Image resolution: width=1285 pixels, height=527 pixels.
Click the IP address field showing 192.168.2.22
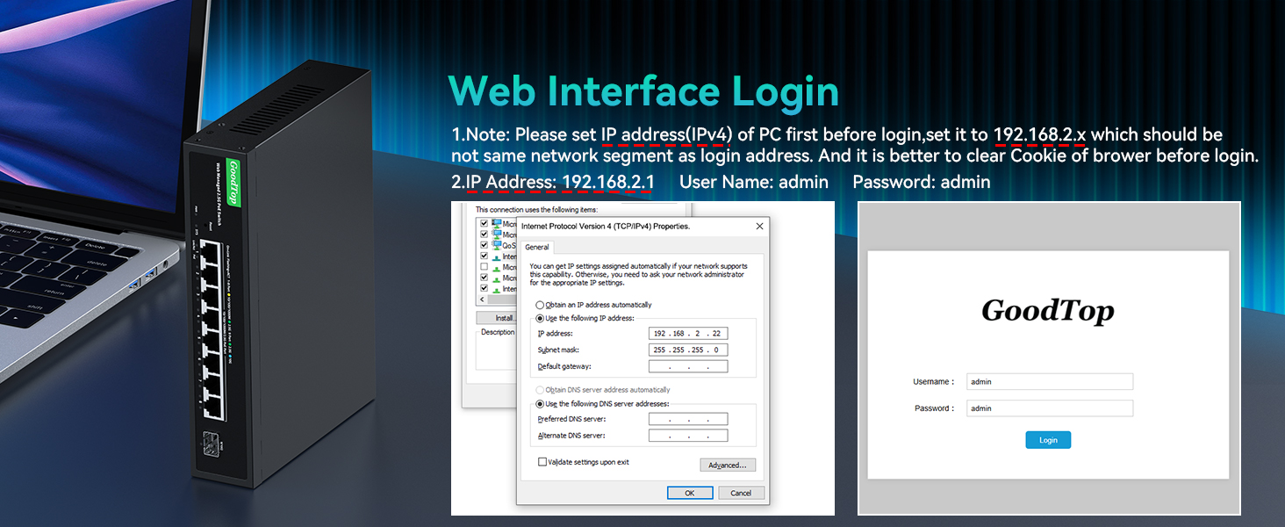(x=688, y=334)
